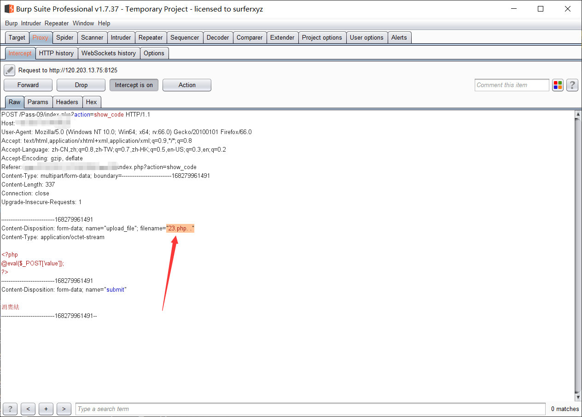Click the User-Agent header line
This screenshot has width=582, height=417.
tap(127, 132)
